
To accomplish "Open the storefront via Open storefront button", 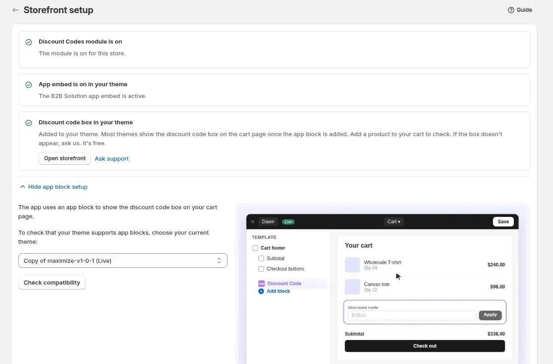I will click(x=65, y=158).
